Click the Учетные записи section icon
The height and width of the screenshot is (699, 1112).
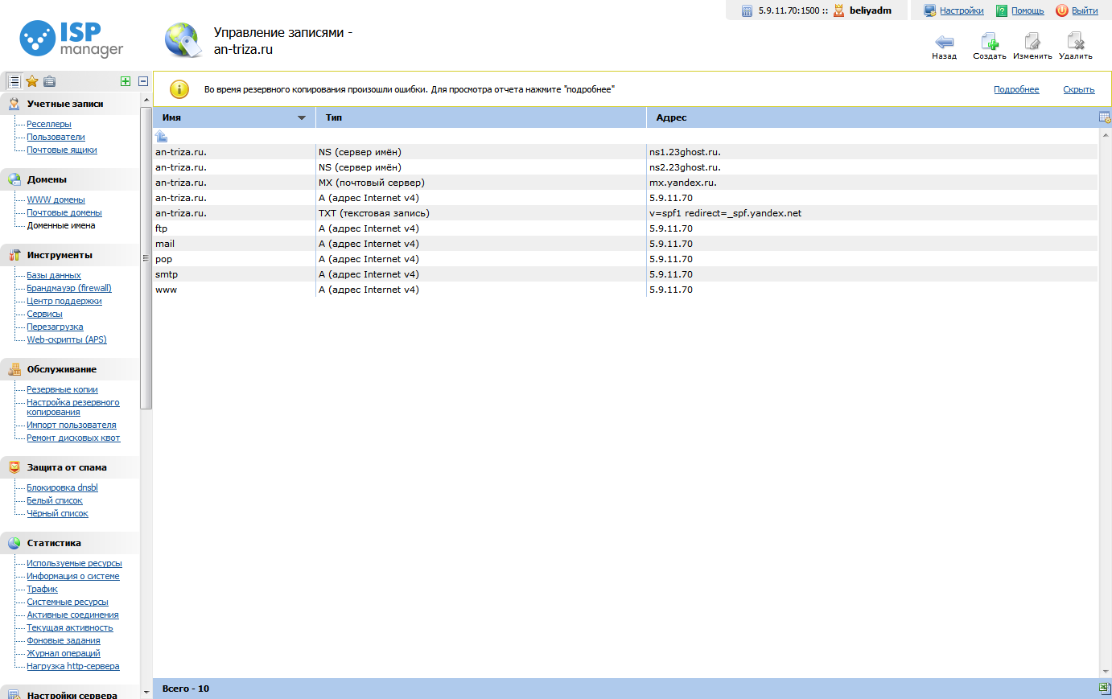pyautogui.click(x=14, y=104)
